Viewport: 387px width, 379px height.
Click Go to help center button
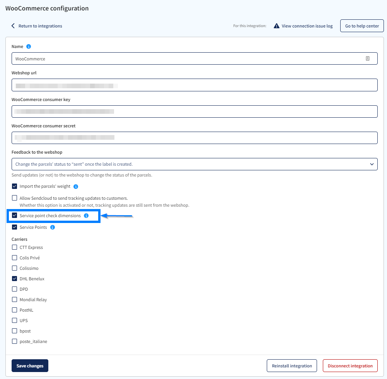coord(362,26)
